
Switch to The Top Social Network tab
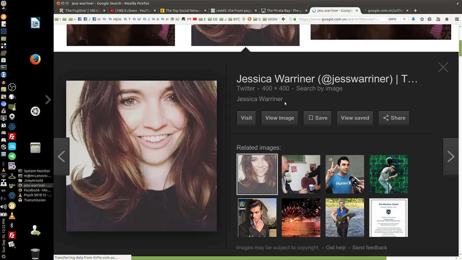coord(183,10)
